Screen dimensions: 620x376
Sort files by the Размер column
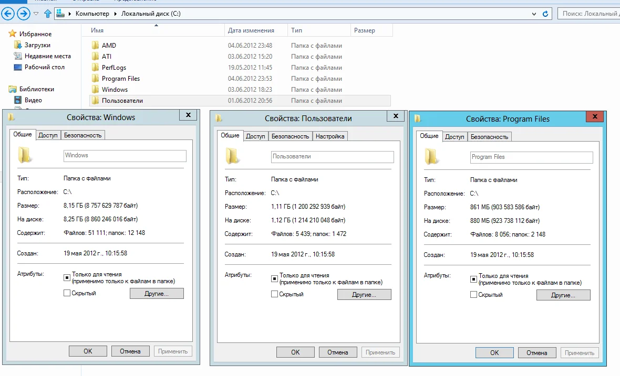click(364, 30)
